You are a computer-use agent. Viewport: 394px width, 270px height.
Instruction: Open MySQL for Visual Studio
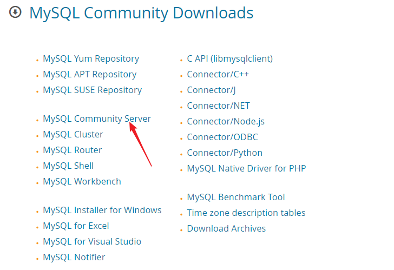click(x=92, y=241)
